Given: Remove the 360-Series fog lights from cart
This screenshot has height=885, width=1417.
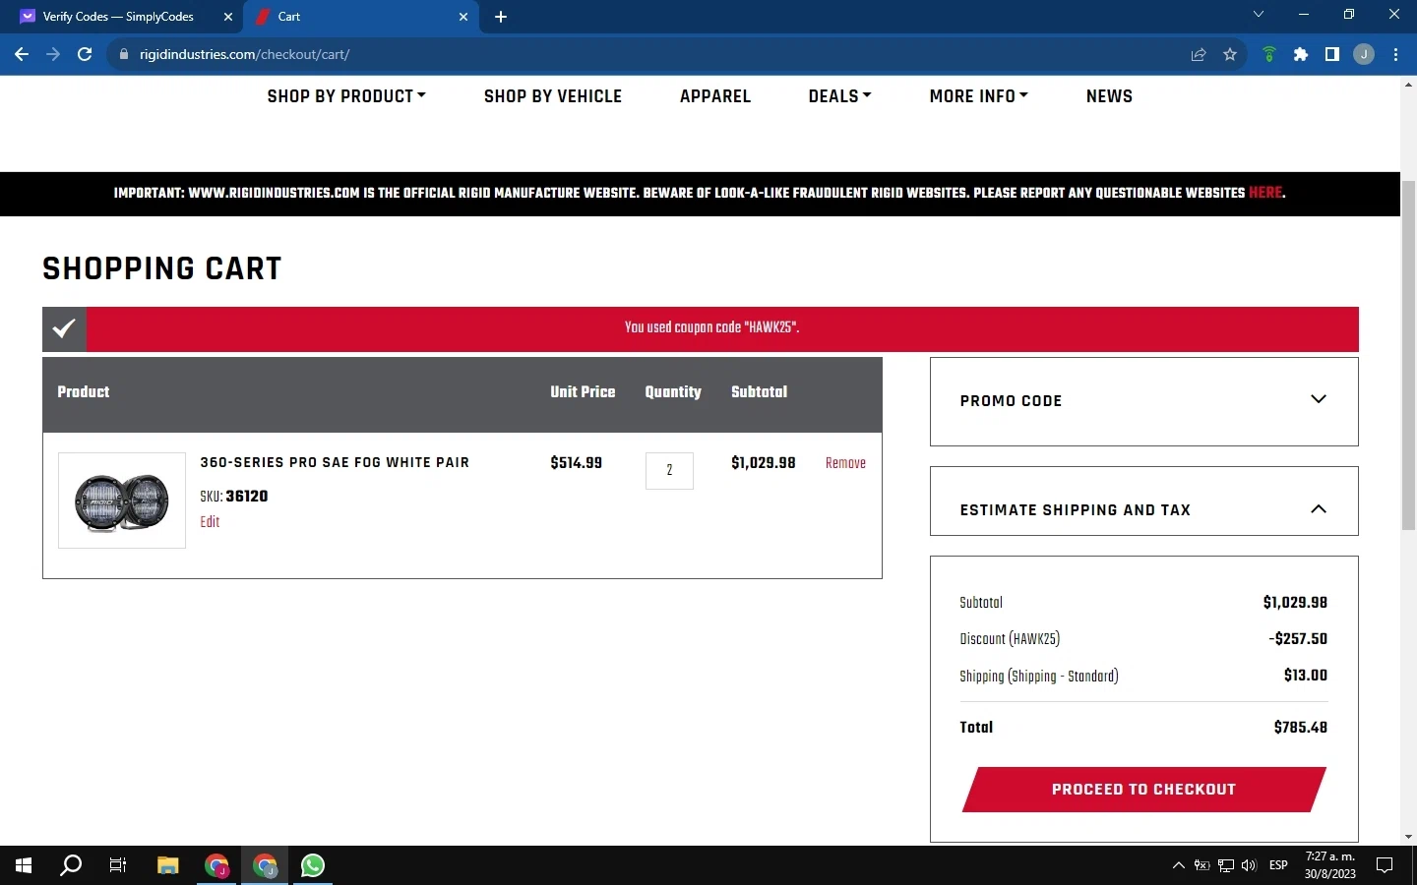Looking at the screenshot, I should pos(845,463).
